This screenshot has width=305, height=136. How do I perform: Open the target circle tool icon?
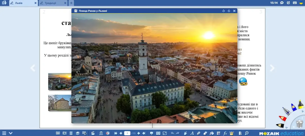(x=108, y=133)
